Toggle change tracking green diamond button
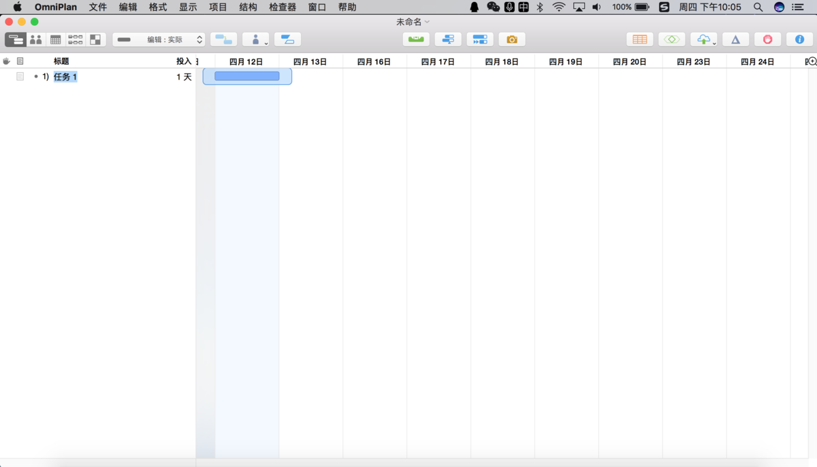Image resolution: width=817 pixels, height=467 pixels. click(671, 39)
